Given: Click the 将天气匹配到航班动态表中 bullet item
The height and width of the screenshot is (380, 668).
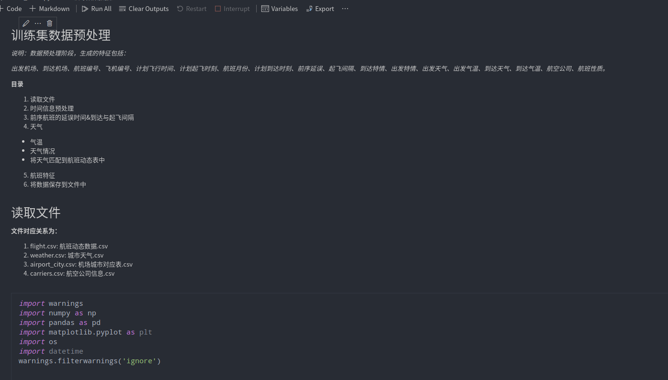Looking at the screenshot, I should click(67, 160).
